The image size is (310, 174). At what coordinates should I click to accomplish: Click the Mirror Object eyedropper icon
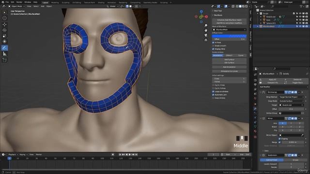coord(302,135)
